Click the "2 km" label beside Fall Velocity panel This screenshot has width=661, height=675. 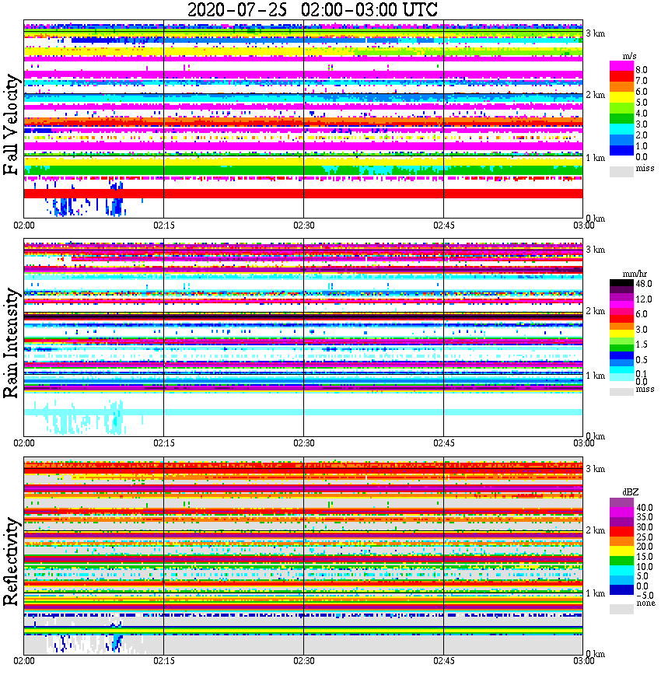click(595, 95)
